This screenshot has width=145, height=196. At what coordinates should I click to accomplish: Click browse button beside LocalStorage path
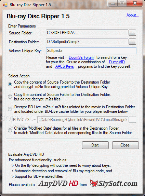[132, 120]
